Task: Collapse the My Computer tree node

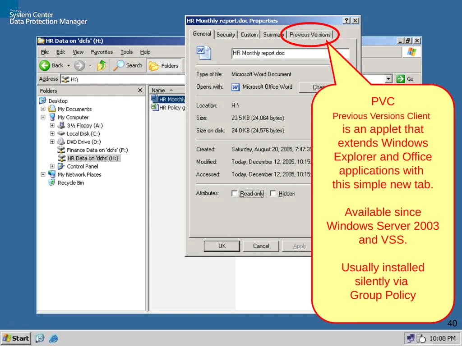Action: click(x=43, y=117)
